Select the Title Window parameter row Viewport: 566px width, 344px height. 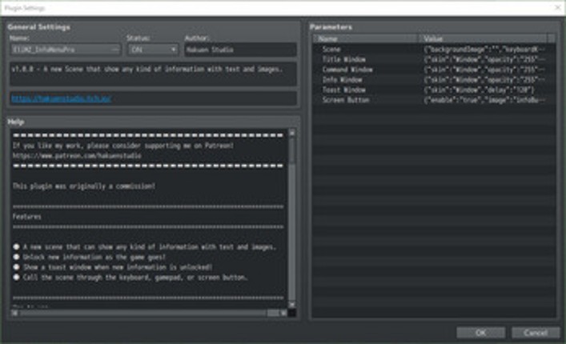[x=434, y=59]
